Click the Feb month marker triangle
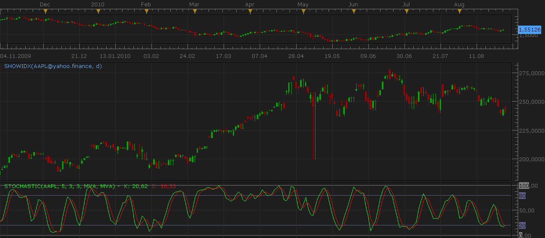The height and width of the screenshot is (238, 545). coord(146,12)
